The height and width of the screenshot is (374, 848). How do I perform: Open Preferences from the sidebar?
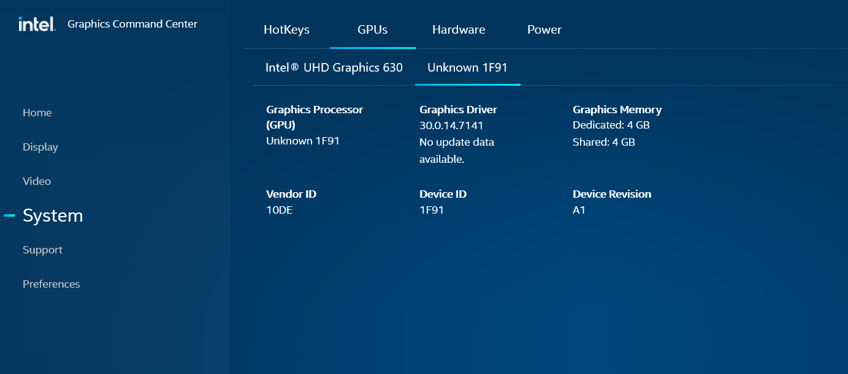point(51,284)
